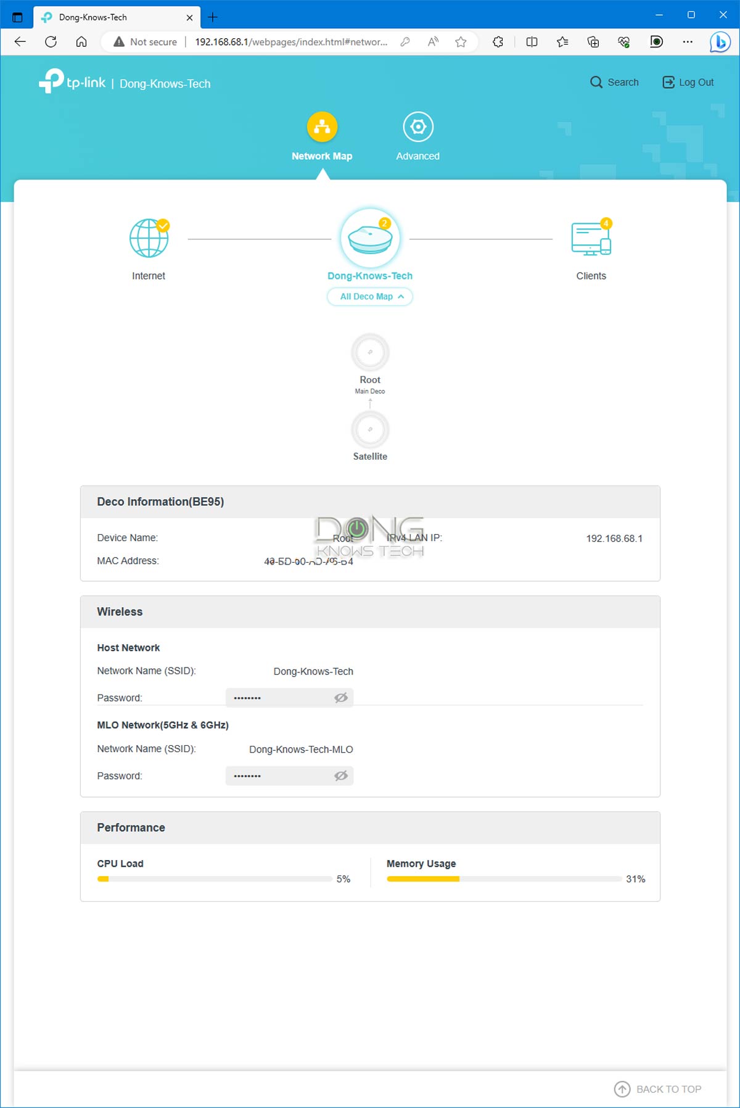This screenshot has width=740, height=1108.
Task: Open the Clients devices icon
Action: 591,238
